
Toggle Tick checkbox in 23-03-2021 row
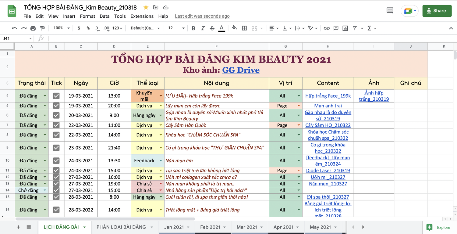tap(56, 148)
